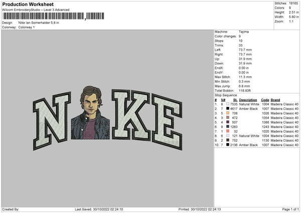
Task: Select Total Bobbin value 118.83ft
Action: 245,90
